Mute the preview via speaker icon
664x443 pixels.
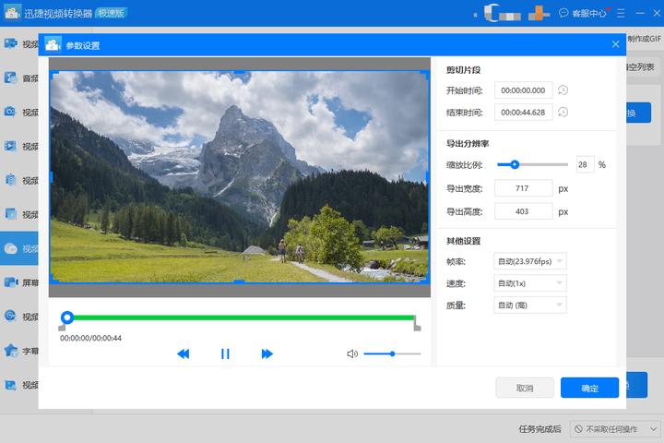pos(352,353)
